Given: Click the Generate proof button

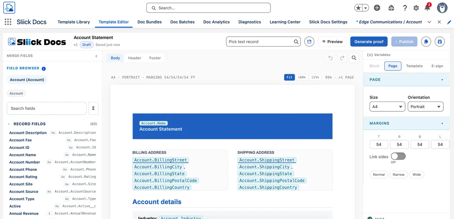Looking at the screenshot, I should pos(369,42).
